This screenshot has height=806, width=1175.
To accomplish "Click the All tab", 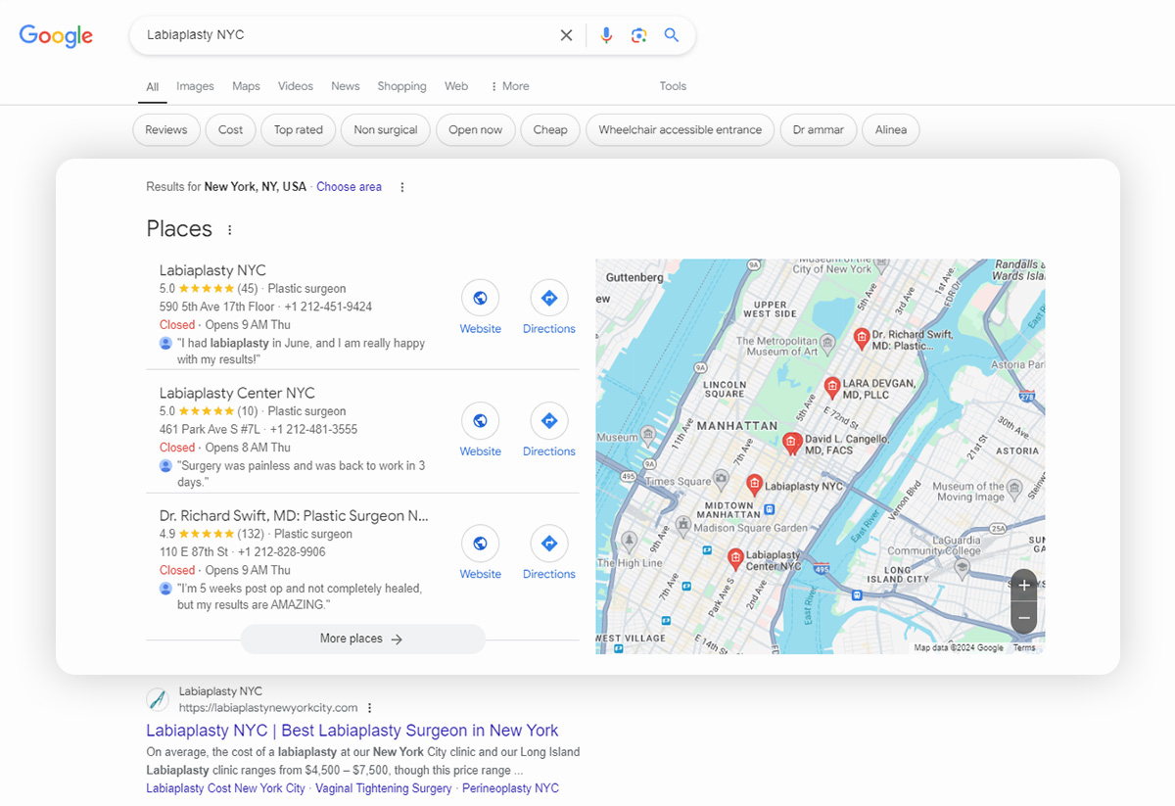I will coord(153,87).
